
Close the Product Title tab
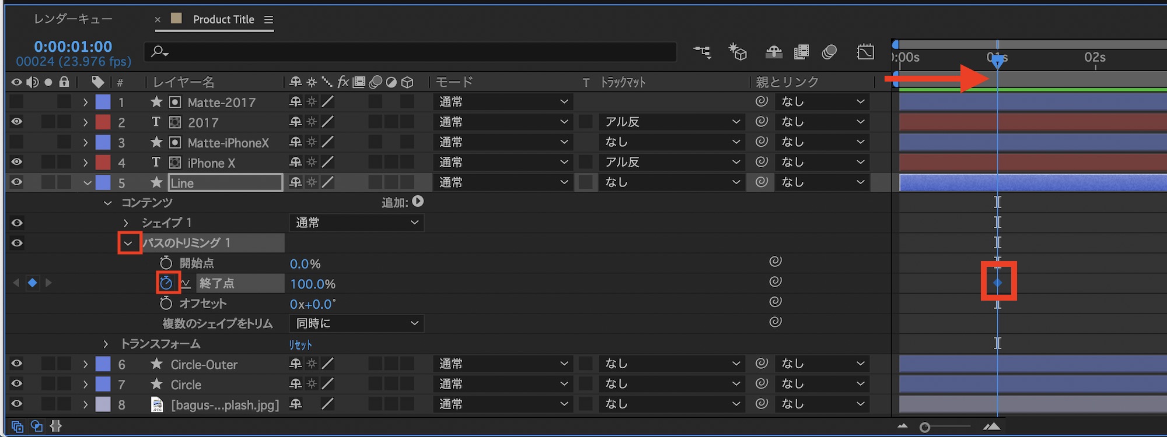click(158, 20)
